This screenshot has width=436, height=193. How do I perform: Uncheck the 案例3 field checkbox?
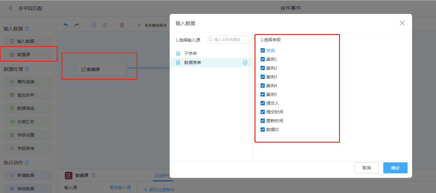coord(263,77)
